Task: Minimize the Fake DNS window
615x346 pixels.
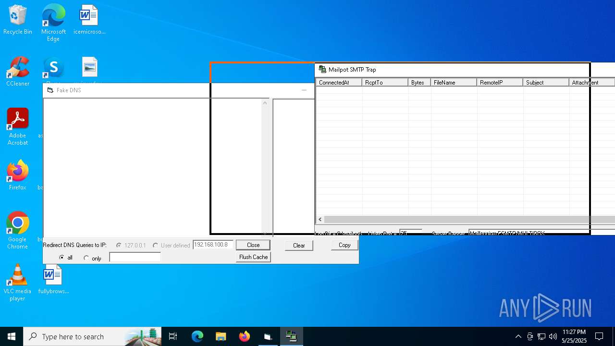Action: [x=304, y=90]
